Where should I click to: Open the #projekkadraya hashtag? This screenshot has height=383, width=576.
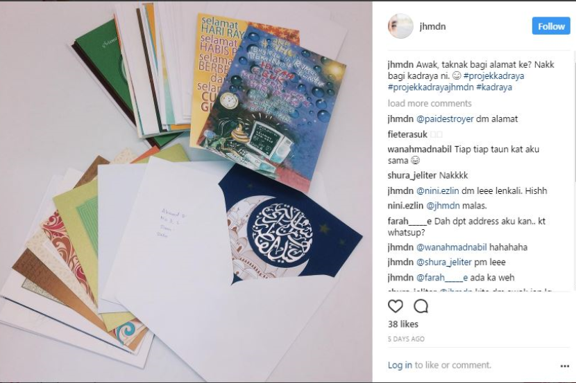(x=493, y=76)
